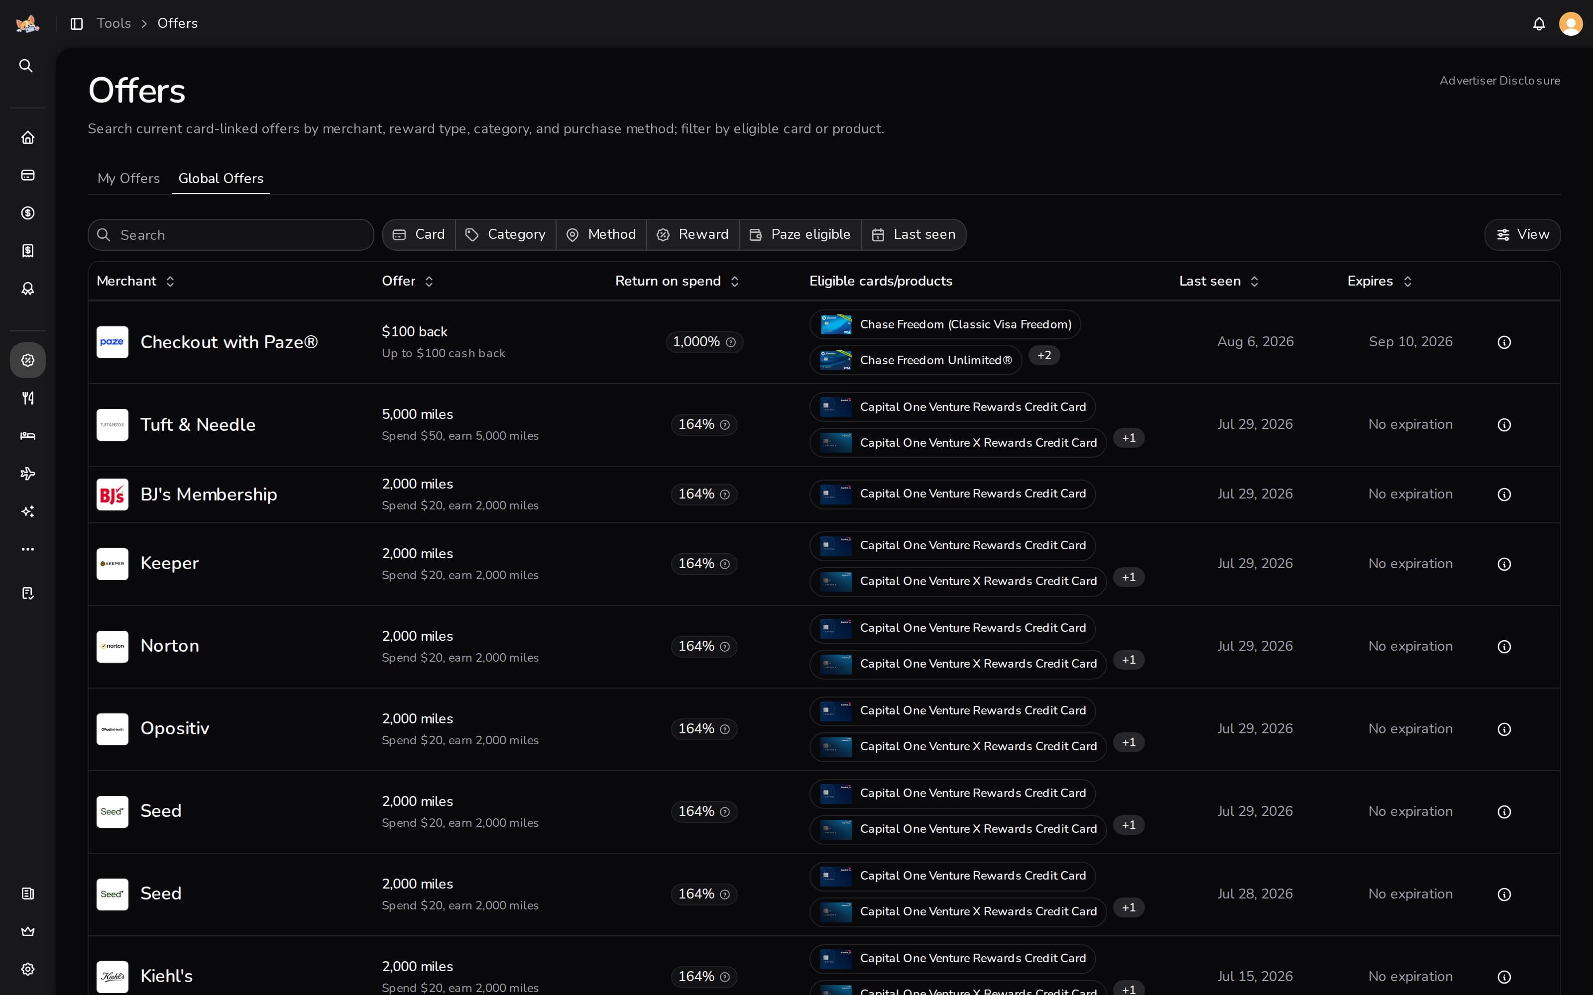Click the app logo in top-left
Viewport: 1593px width, 995px height.
tap(28, 24)
